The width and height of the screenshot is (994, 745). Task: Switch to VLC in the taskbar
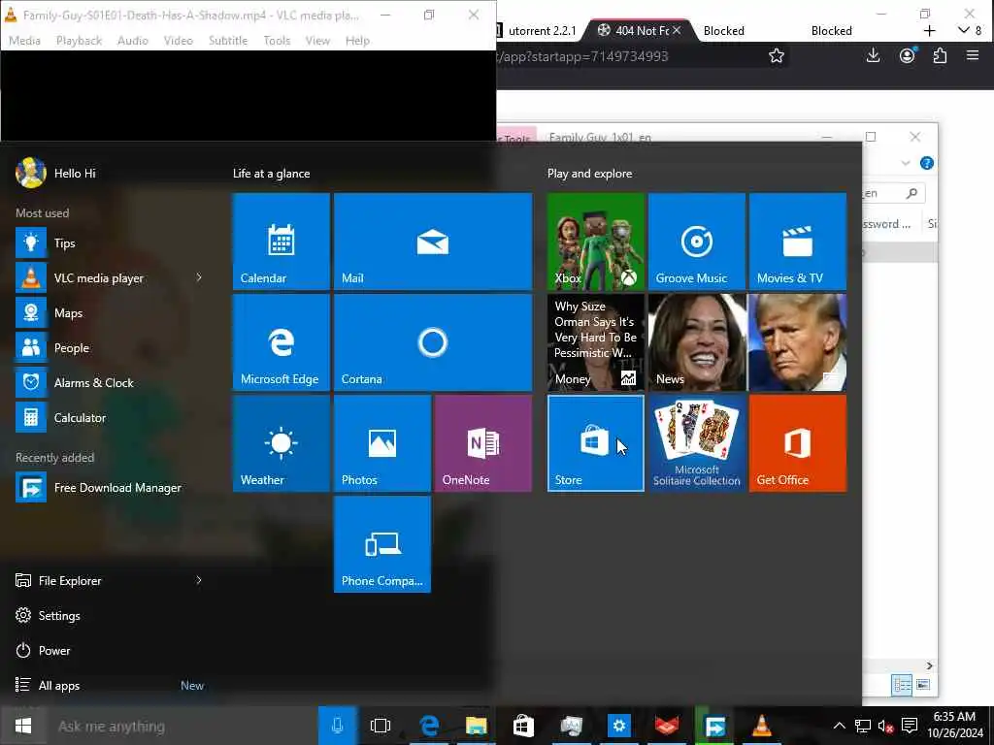click(762, 726)
